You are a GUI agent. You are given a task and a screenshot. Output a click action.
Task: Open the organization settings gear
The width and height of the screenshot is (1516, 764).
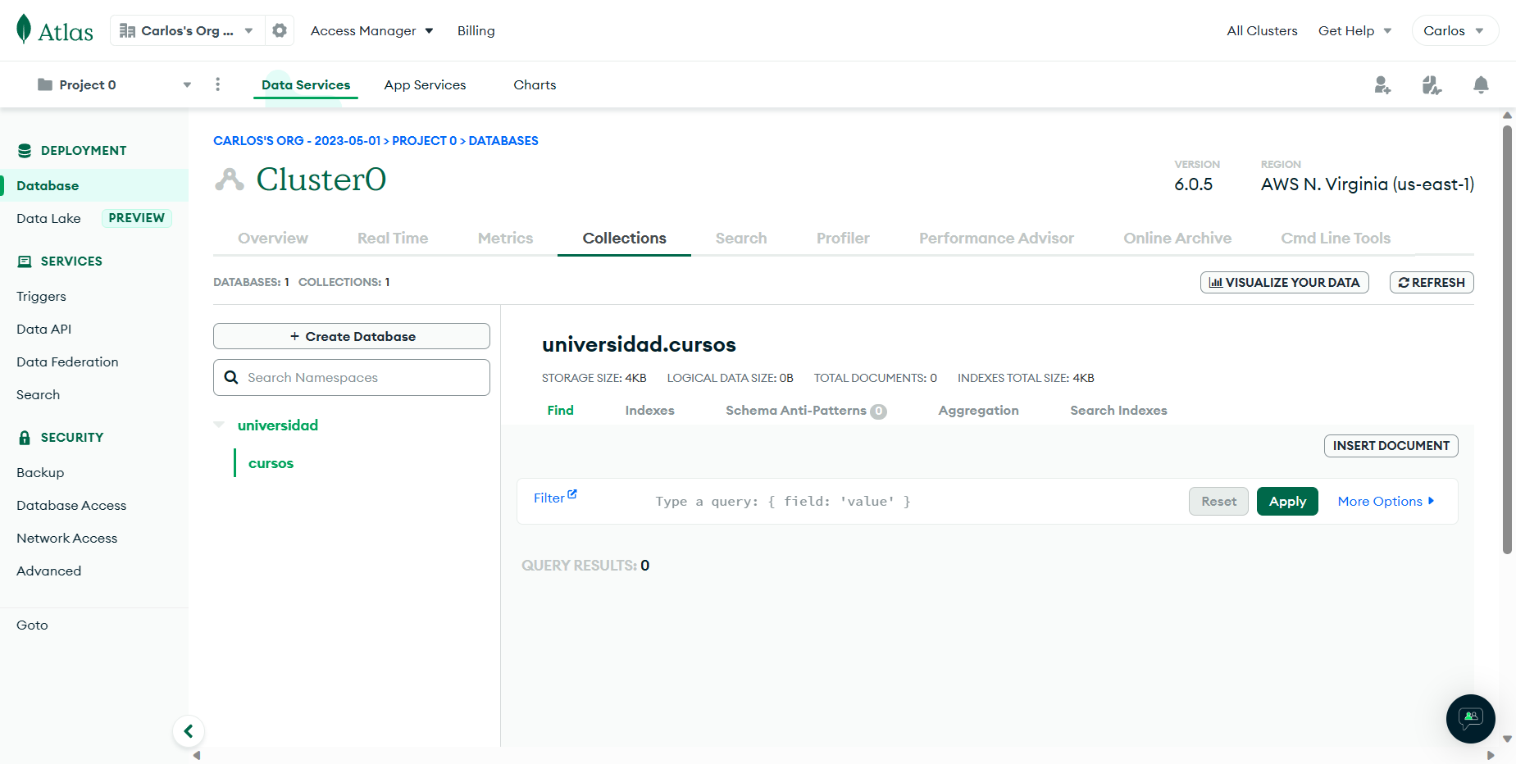pyautogui.click(x=279, y=30)
